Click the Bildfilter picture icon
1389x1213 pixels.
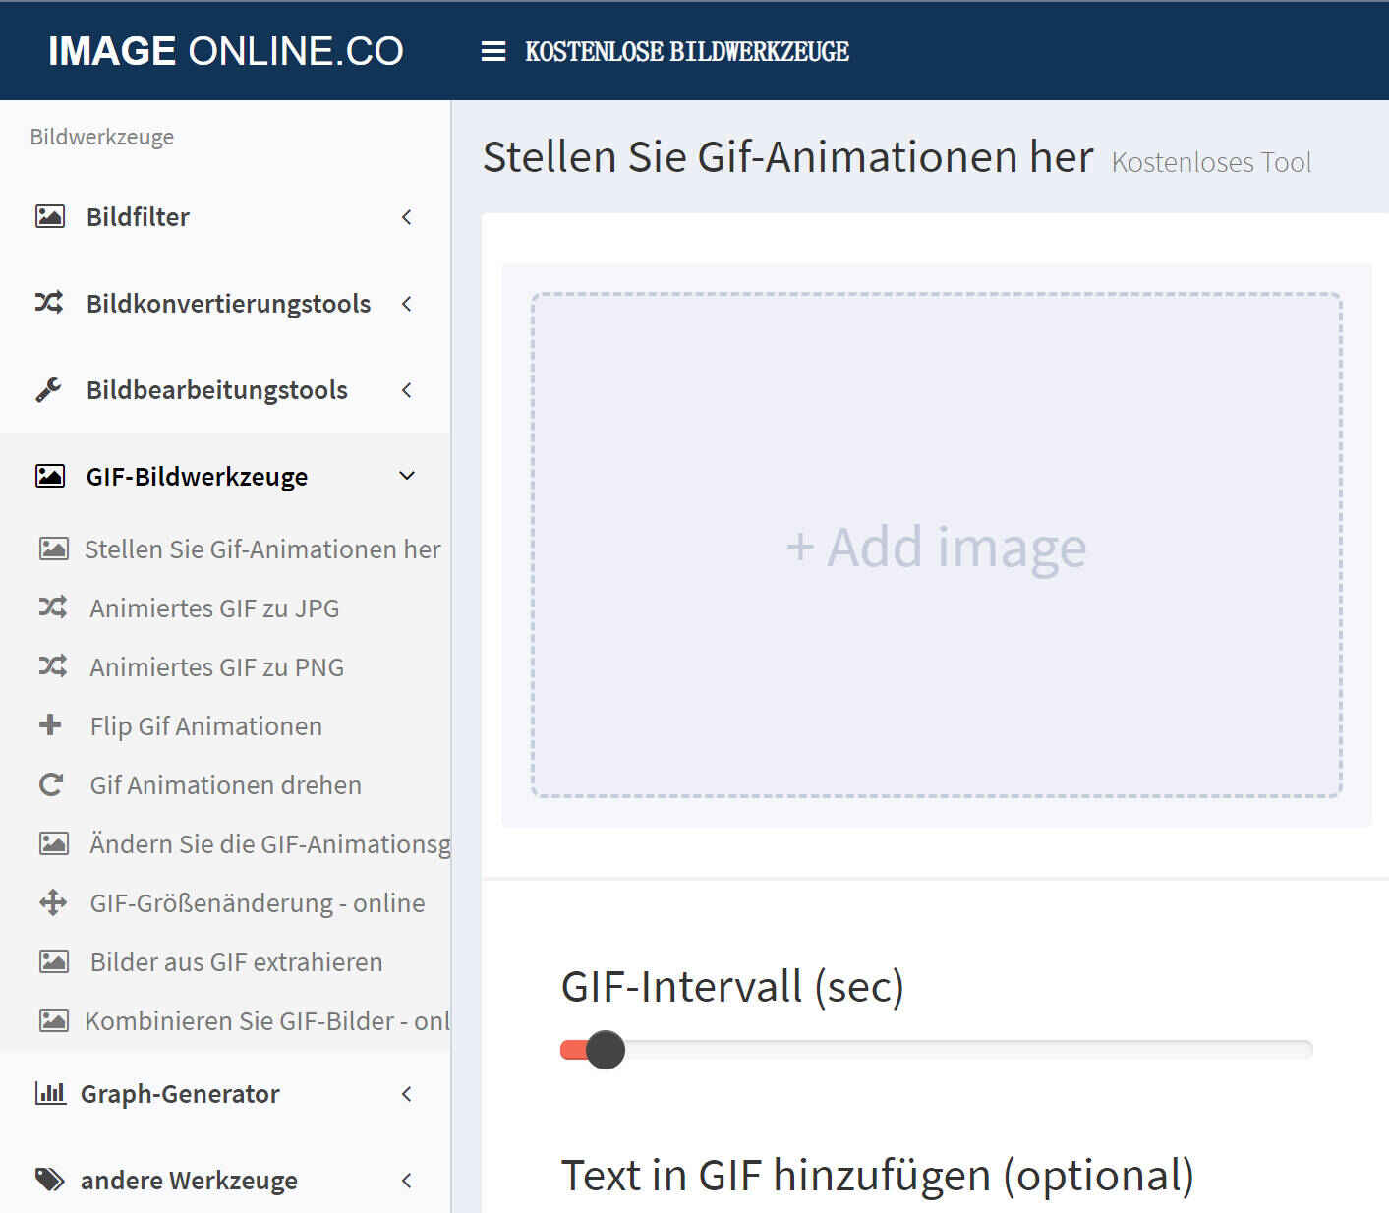(50, 216)
